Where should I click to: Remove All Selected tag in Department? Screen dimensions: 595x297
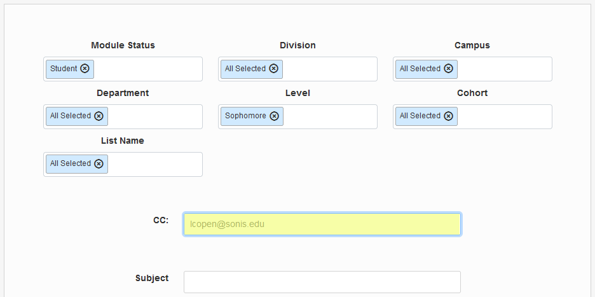(99, 116)
